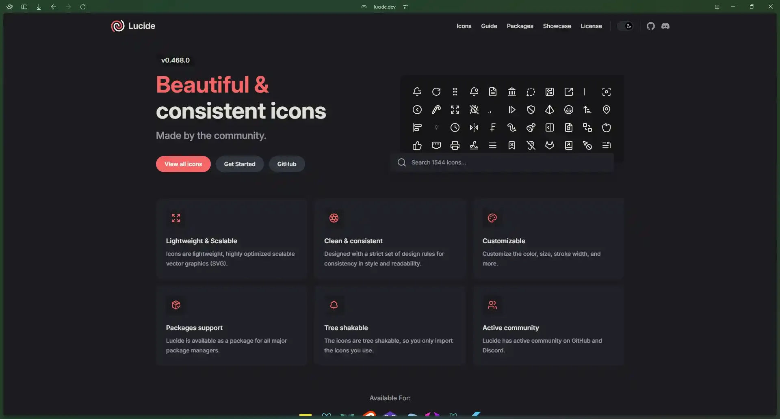Toggle the browser split view button
780x419 pixels.
tap(717, 7)
